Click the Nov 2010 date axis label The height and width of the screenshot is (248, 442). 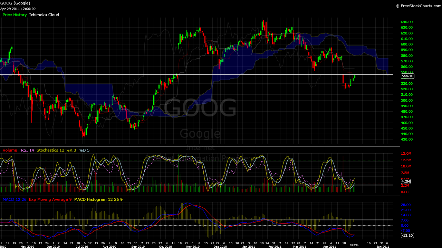pyautogui.click(x=193, y=247)
